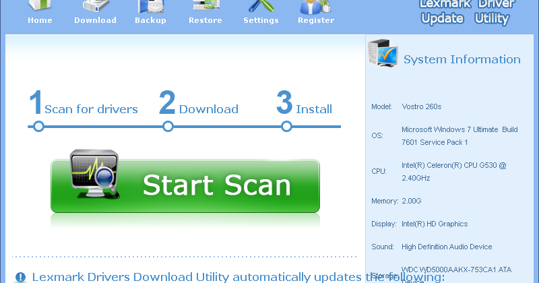
Task: Click step 3 Install label
Action: (314, 109)
